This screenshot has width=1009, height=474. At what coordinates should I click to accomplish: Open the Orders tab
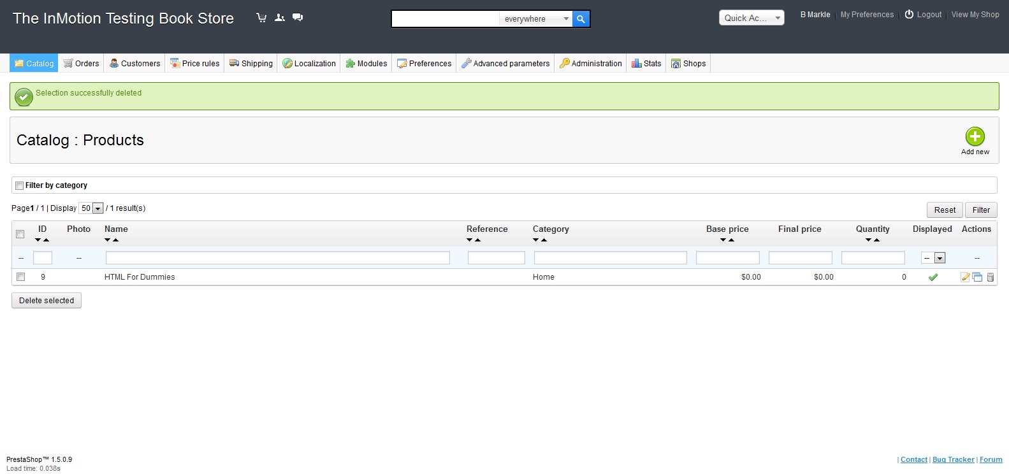81,63
